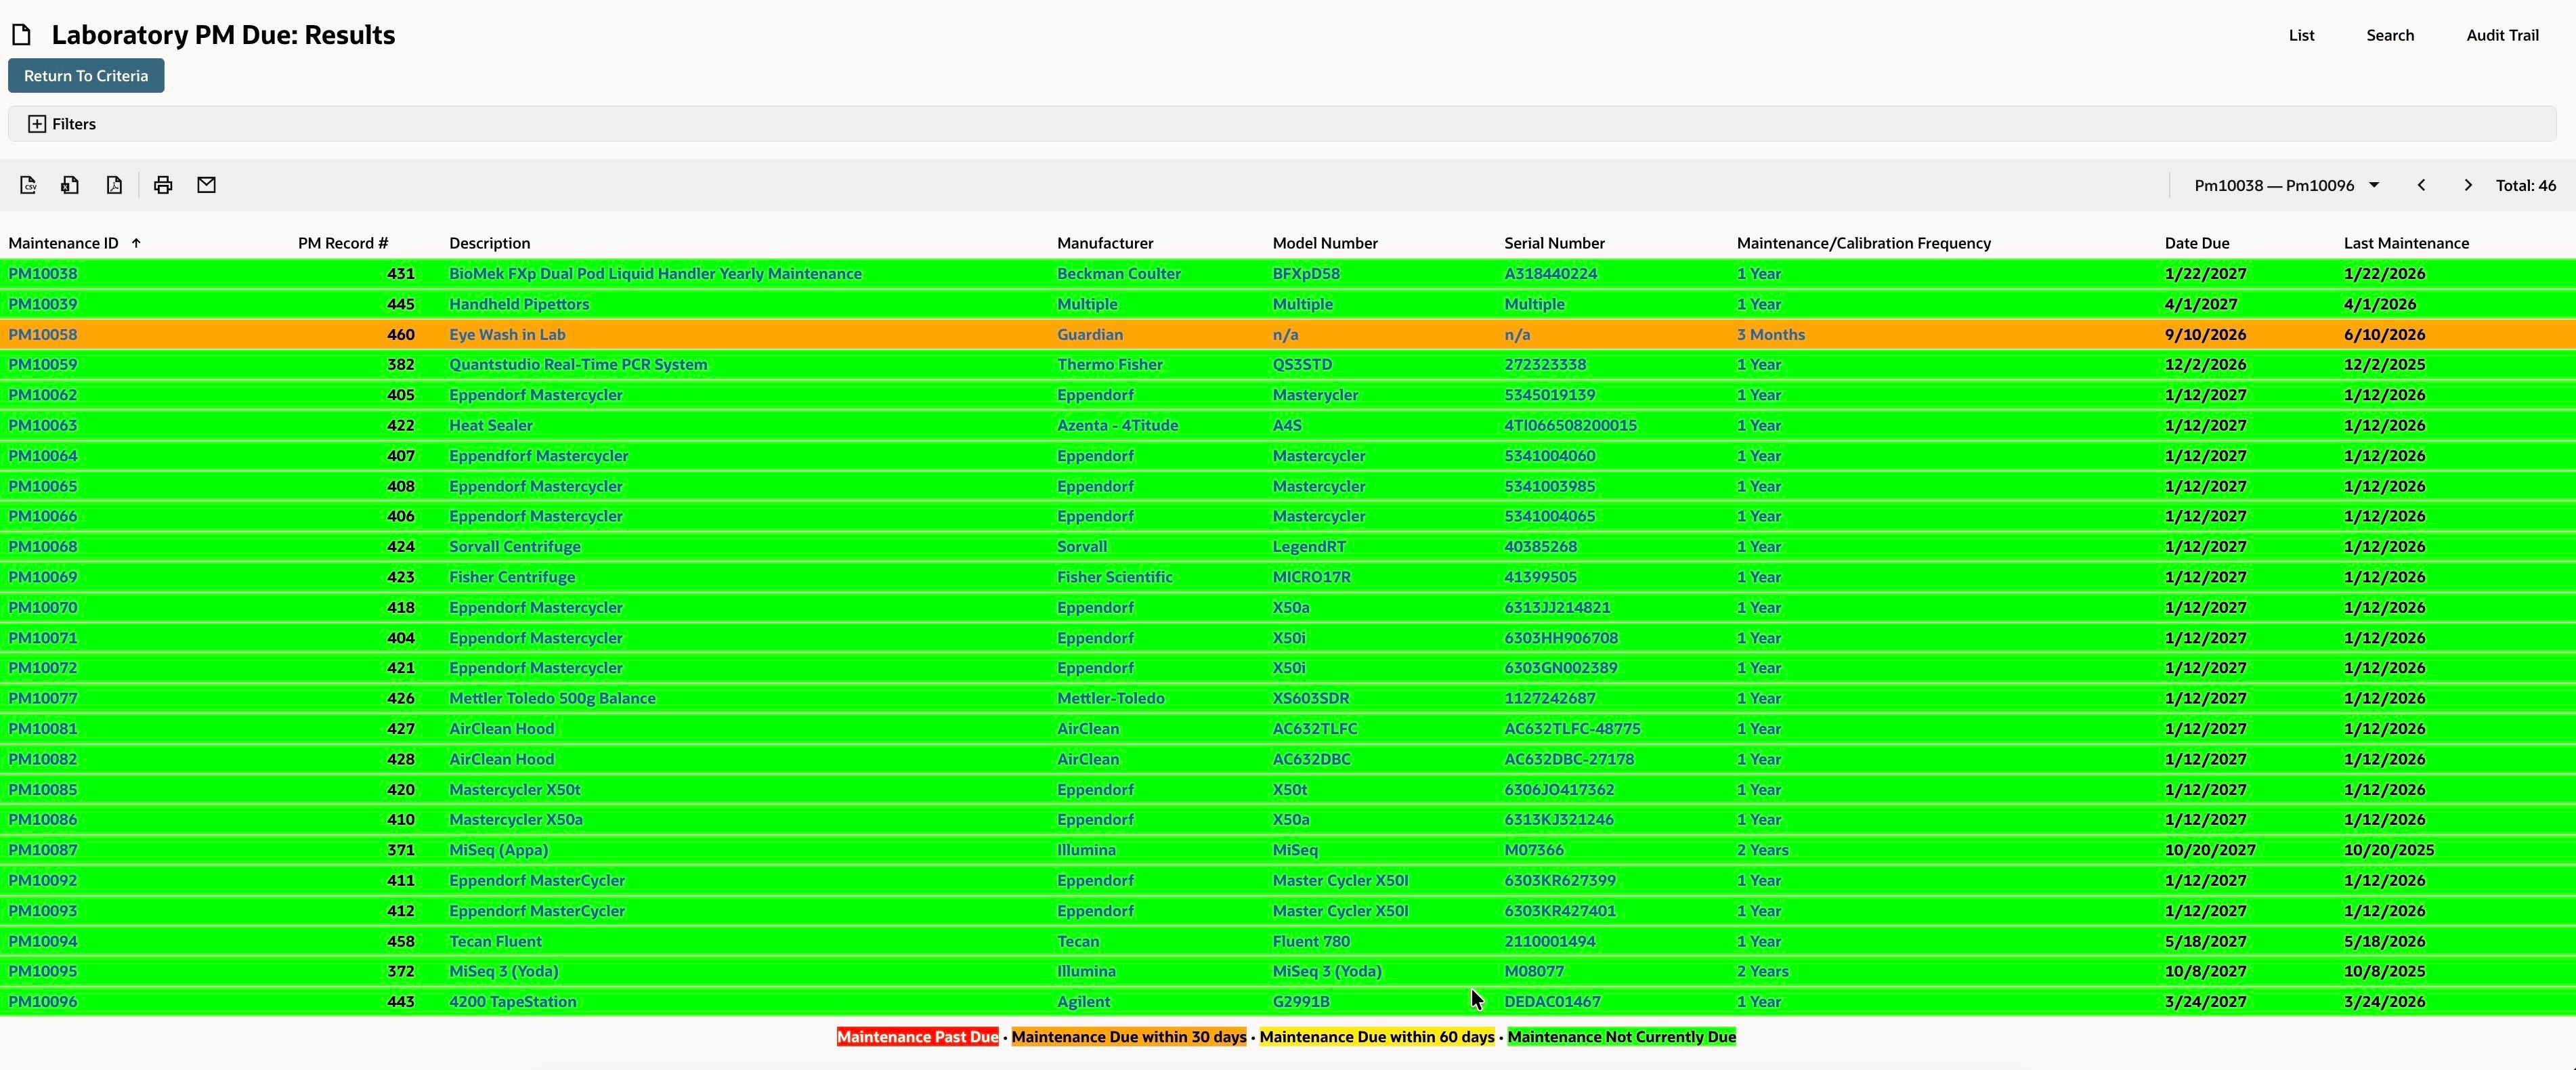Sort by the Date Due column header
The width and height of the screenshot is (2576, 1070).
2197,243
